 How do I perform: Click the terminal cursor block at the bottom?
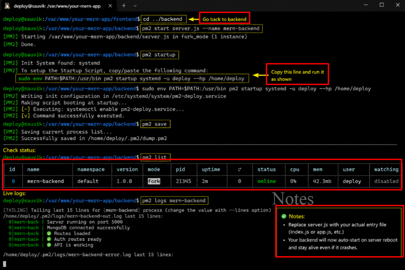[x=5, y=264]
